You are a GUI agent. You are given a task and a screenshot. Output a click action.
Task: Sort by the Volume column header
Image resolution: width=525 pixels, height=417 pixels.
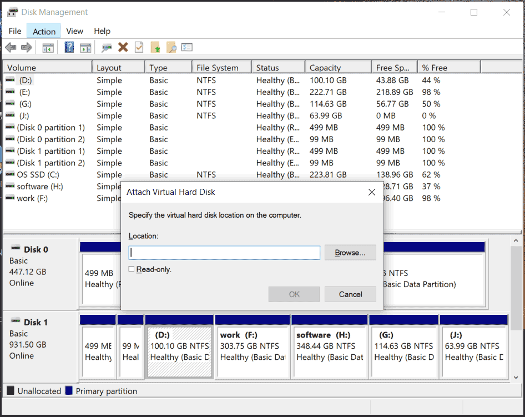pyautogui.click(x=48, y=67)
